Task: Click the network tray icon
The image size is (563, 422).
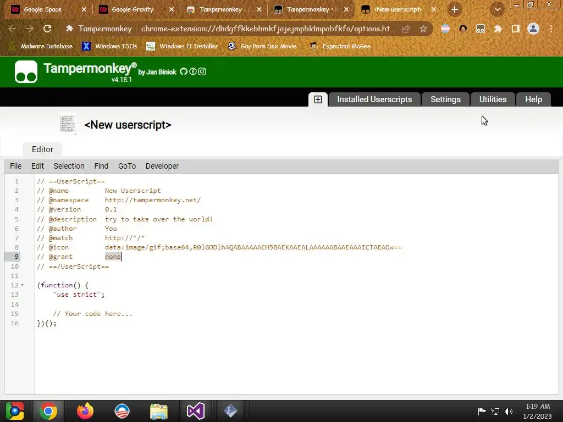Action: [x=495, y=411]
